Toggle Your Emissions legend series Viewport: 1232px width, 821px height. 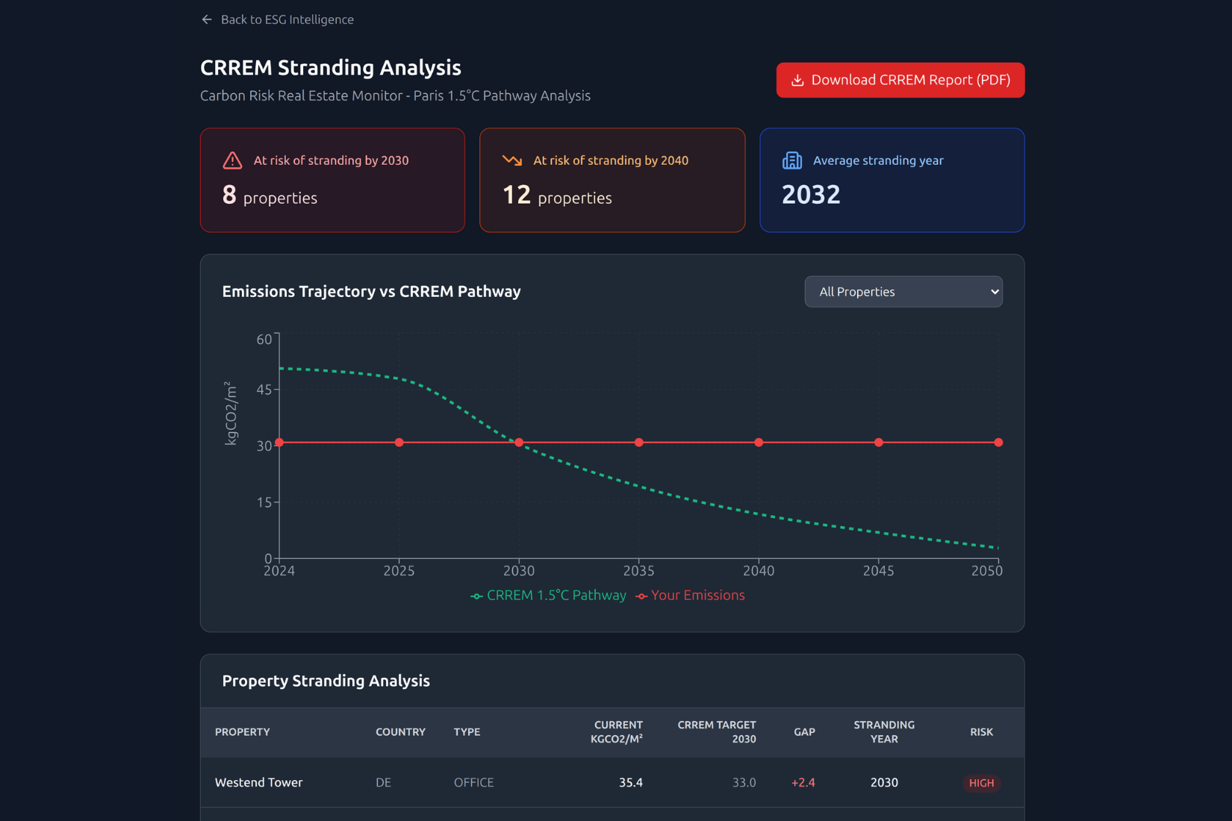(x=691, y=596)
